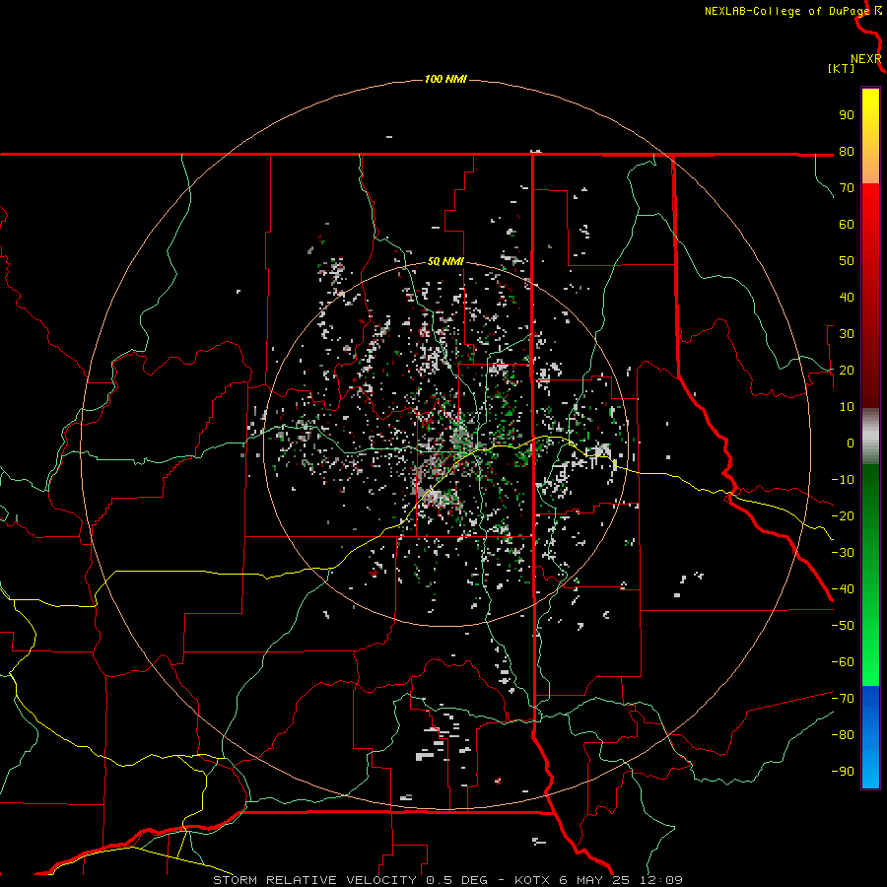Click the -10 value on velocity scale
The image size is (887, 887).
[843, 480]
